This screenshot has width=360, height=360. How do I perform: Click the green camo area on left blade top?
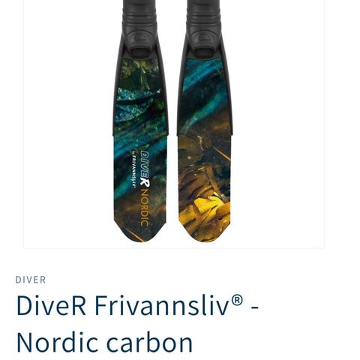click(140, 71)
